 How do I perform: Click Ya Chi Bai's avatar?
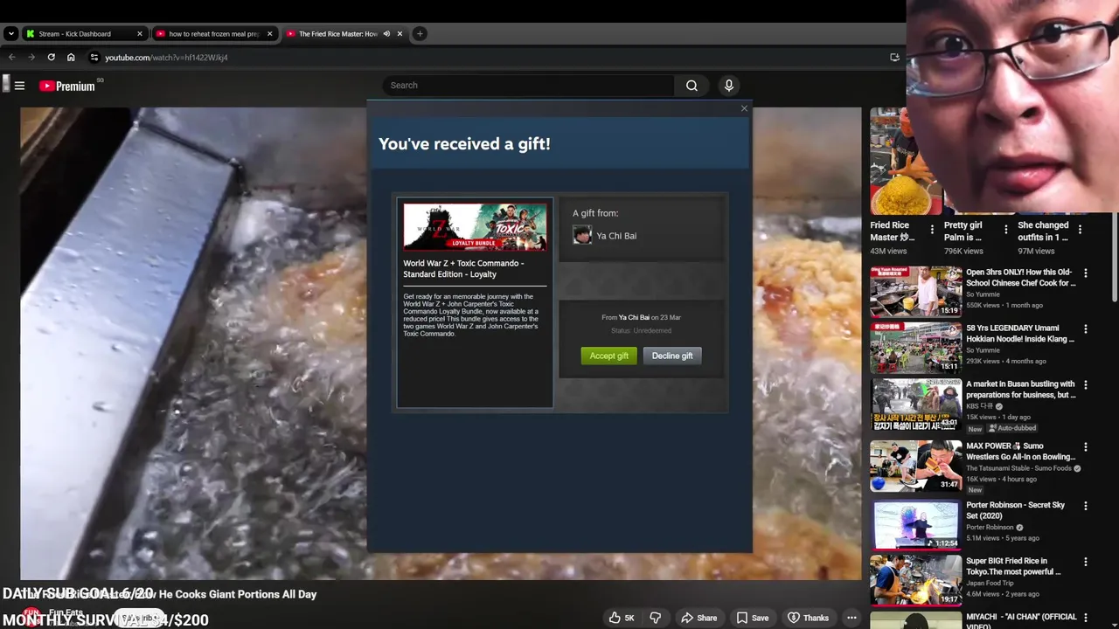pyautogui.click(x=582, y=235)
